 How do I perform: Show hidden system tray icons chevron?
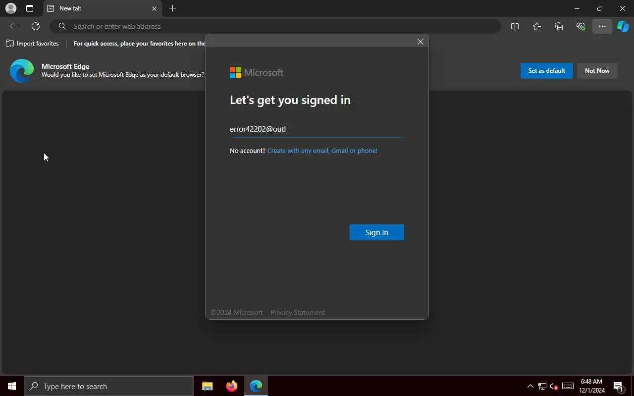[x=530, y=386]
